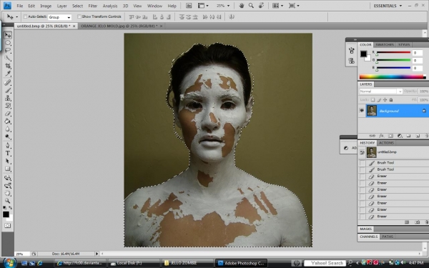The height and width of the screenshot is (268, 429).
Task: Click the toolbox foreground color swatch
Action: click(x=6, y=214)
